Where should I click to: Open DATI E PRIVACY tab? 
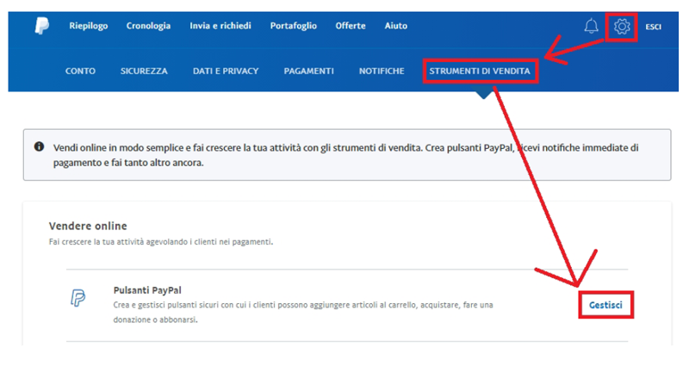[x=226, y=71]
